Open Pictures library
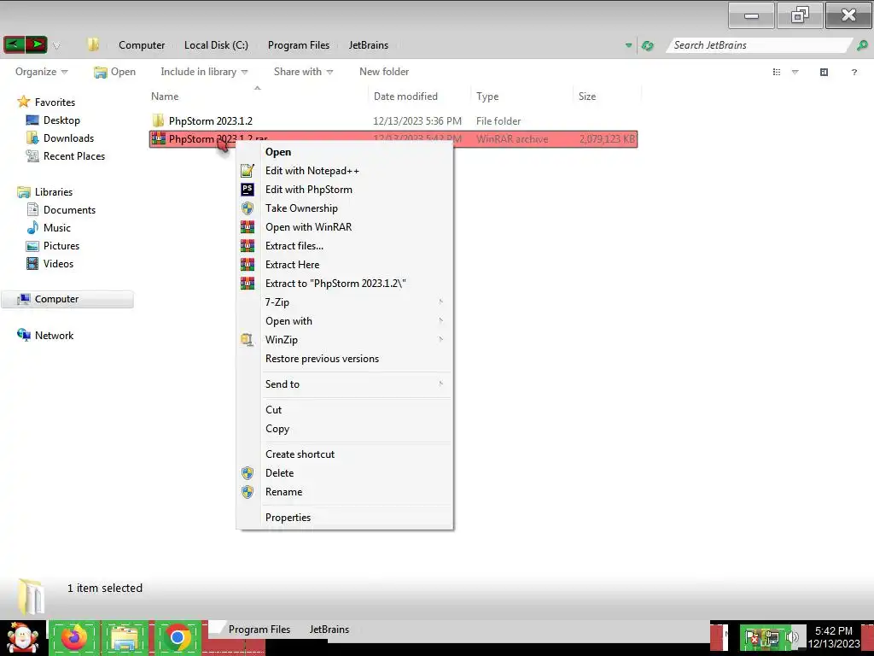874x656 pixels. point(61,245)
